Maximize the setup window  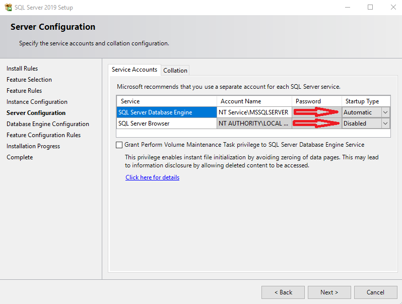pyautogui.click(x=370, y=8)
